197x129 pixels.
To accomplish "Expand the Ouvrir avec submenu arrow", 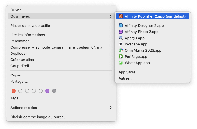I will click(111, 16).
